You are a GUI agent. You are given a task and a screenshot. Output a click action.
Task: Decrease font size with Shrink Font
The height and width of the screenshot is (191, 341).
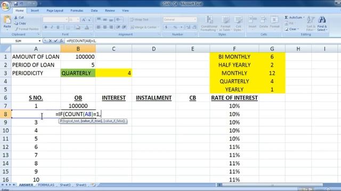(89, 20)
